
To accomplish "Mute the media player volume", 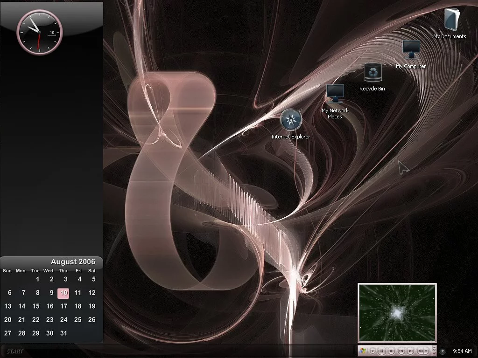I will (420, 351).
